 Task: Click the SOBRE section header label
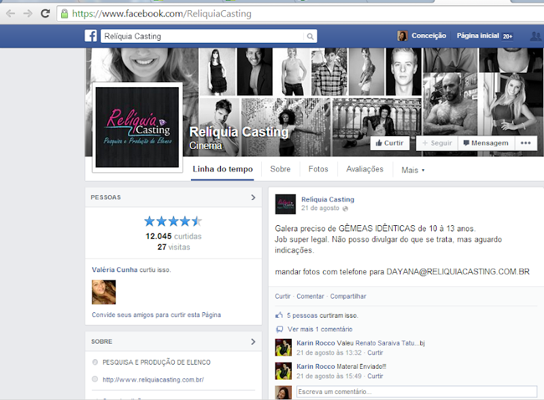pyautogui.click(x=101, y=341)
